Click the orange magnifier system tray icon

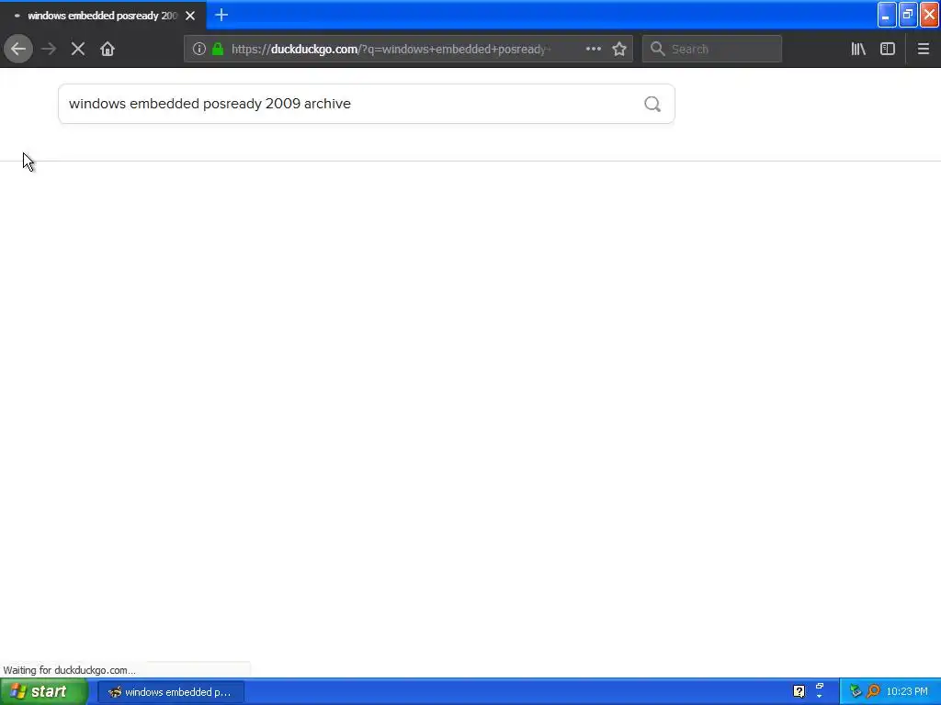[x=873, y=692]
